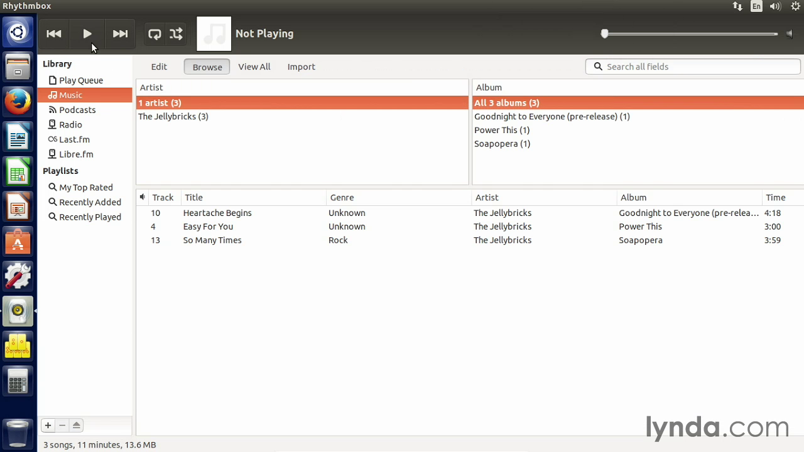Viewport: 804px width, 452px height.
Task: Sort by Album column in the track list
Action: [689, 197]
